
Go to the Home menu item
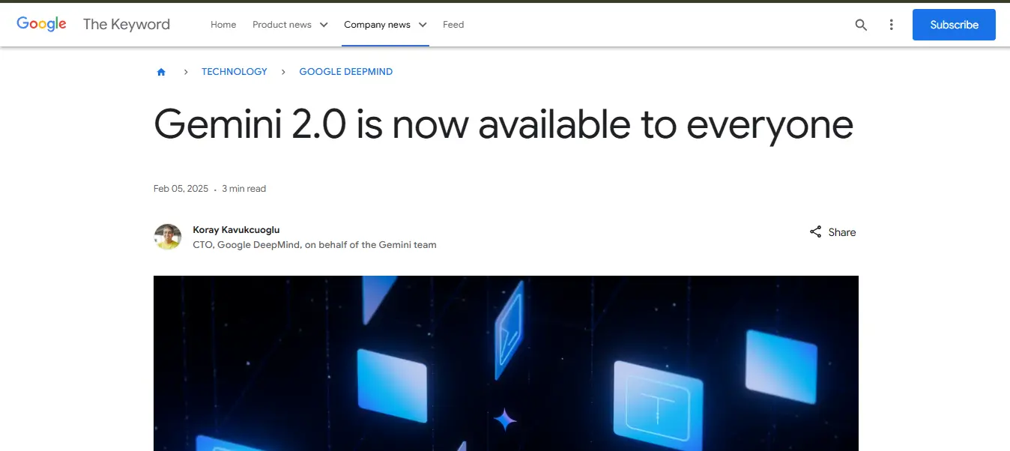223,25
